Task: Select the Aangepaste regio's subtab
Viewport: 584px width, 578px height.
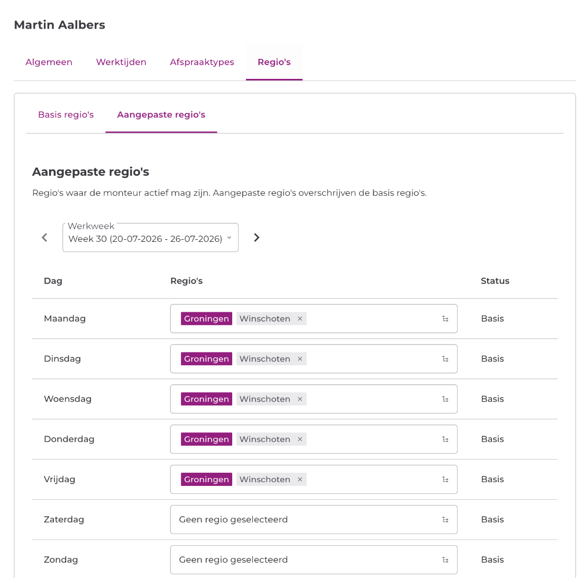Action: point(161,114)
